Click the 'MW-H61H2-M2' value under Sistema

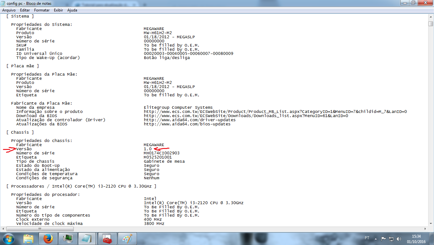point(158,33)
